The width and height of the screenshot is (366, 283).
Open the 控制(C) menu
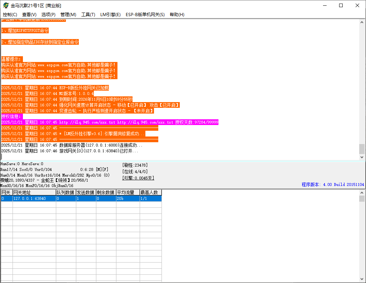click(x=10, y=15)
